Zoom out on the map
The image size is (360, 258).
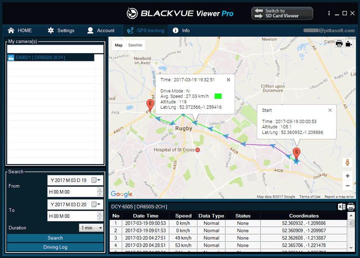pos(347,186)
